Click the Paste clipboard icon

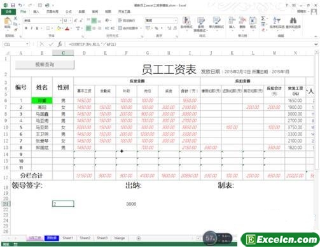[x=8, y=23]
